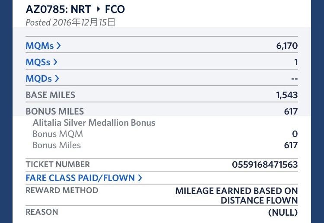The image size is (324, 223).
Task: Click the posted date 2016年12月15日
Action: (x=84, y=22)
